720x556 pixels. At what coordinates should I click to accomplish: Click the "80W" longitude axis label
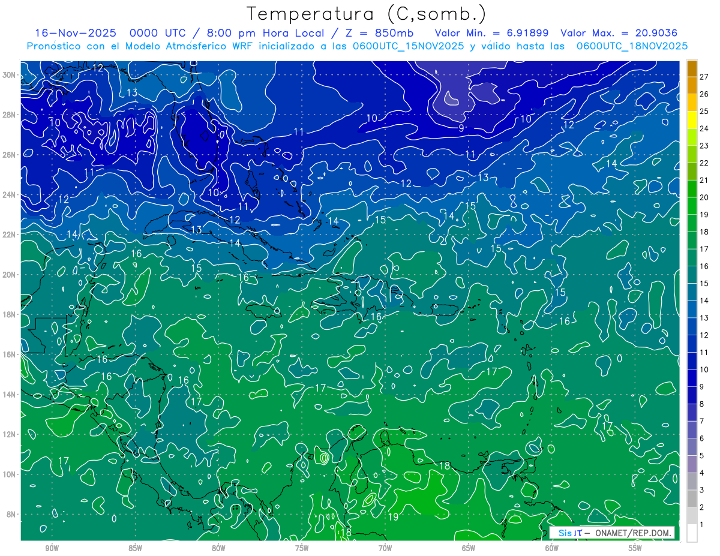point(219,548)
